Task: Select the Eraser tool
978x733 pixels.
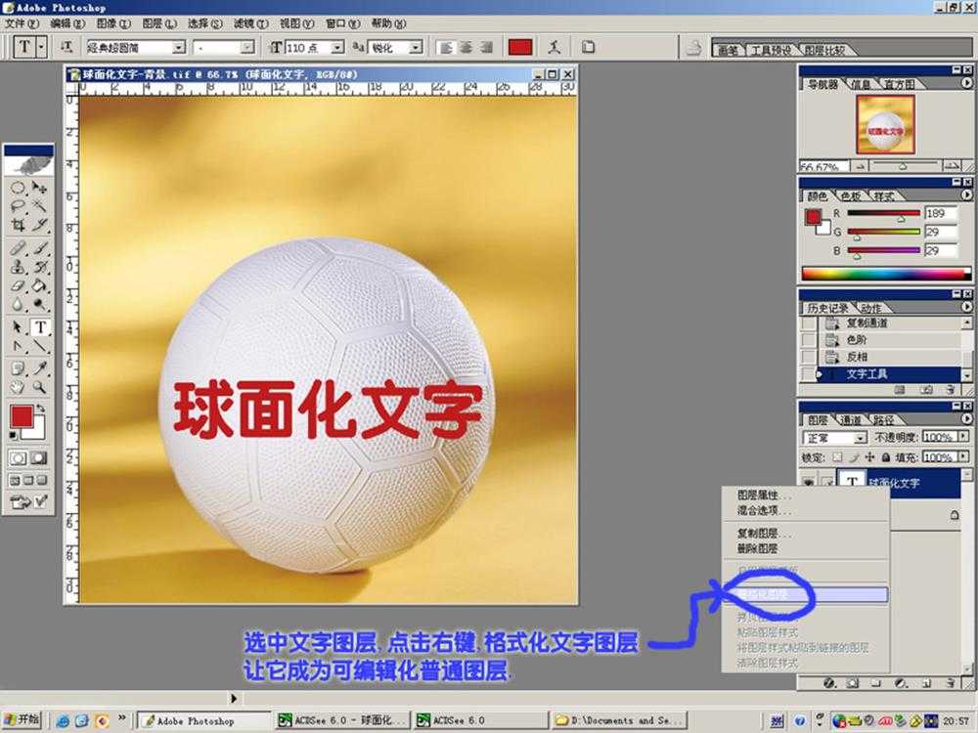Action: pos(20,286)
